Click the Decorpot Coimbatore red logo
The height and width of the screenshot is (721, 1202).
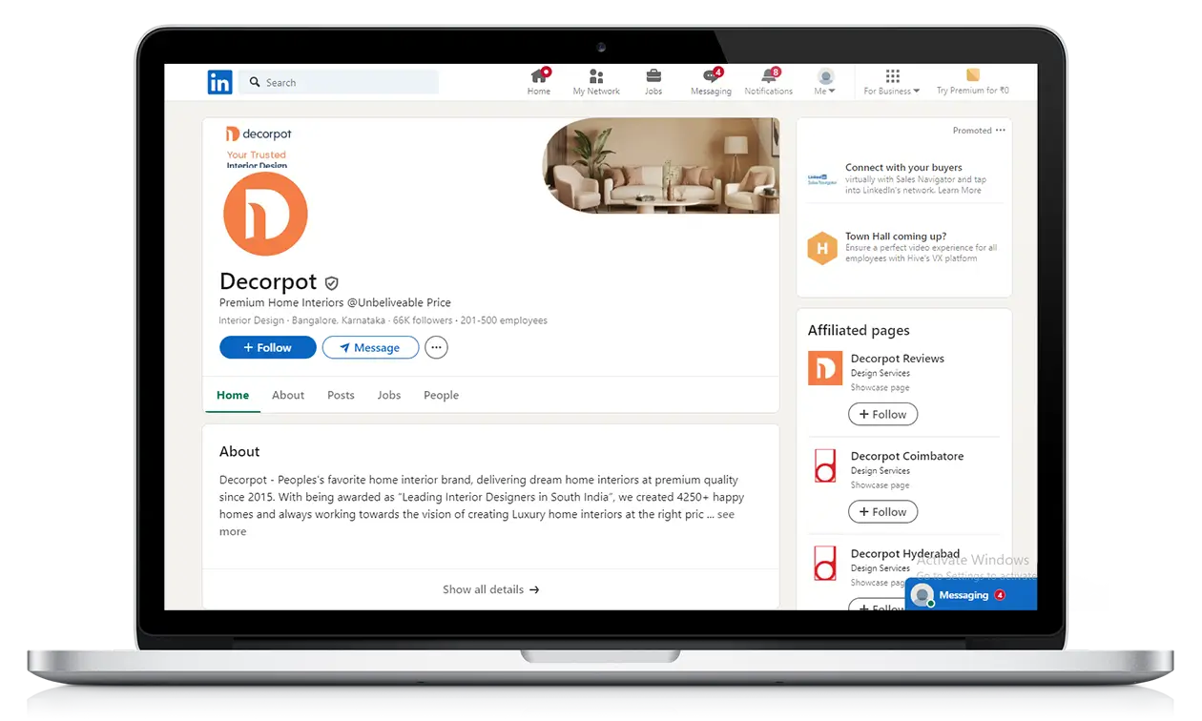[x=825, y=465]
